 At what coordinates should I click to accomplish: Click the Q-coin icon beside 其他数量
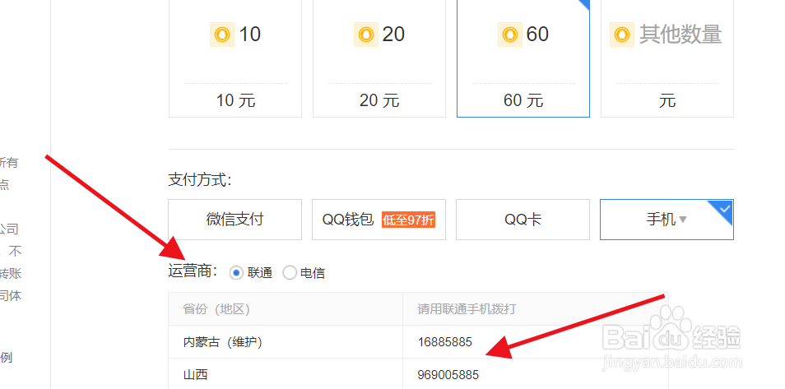coord(622,35)
